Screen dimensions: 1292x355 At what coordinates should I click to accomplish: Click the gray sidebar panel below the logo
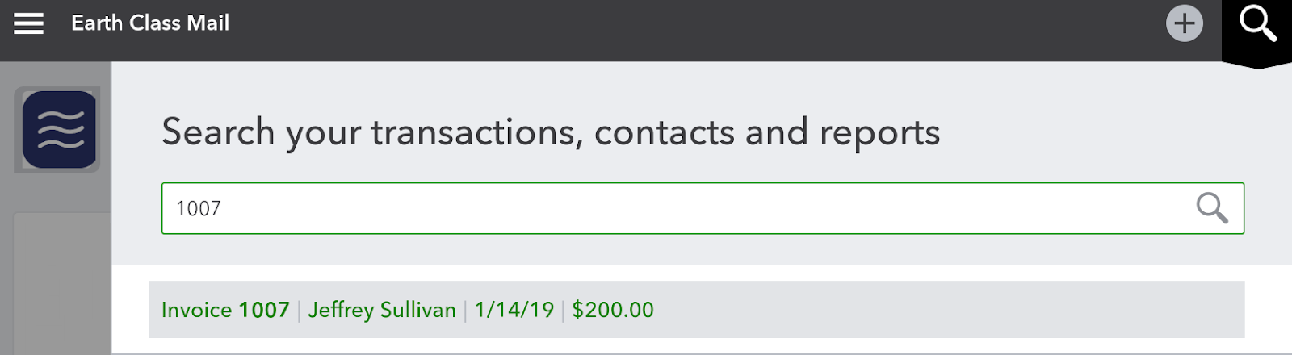click(62, 284)
